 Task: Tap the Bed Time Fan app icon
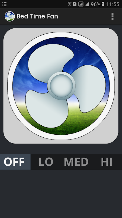[10, 16]
